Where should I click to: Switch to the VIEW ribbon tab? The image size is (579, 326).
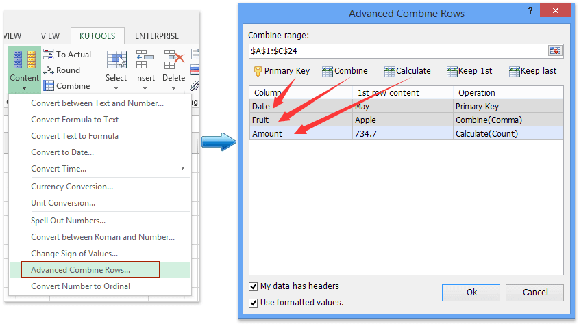50,36
